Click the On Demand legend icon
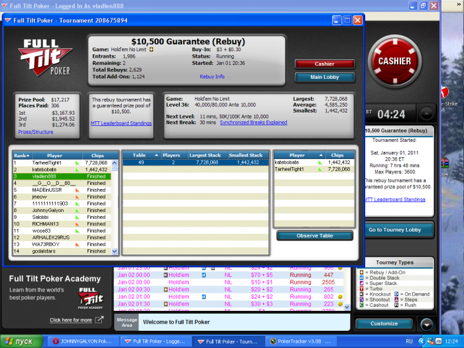This screenshot has width=464, height=348. click(x=396, y=294)
